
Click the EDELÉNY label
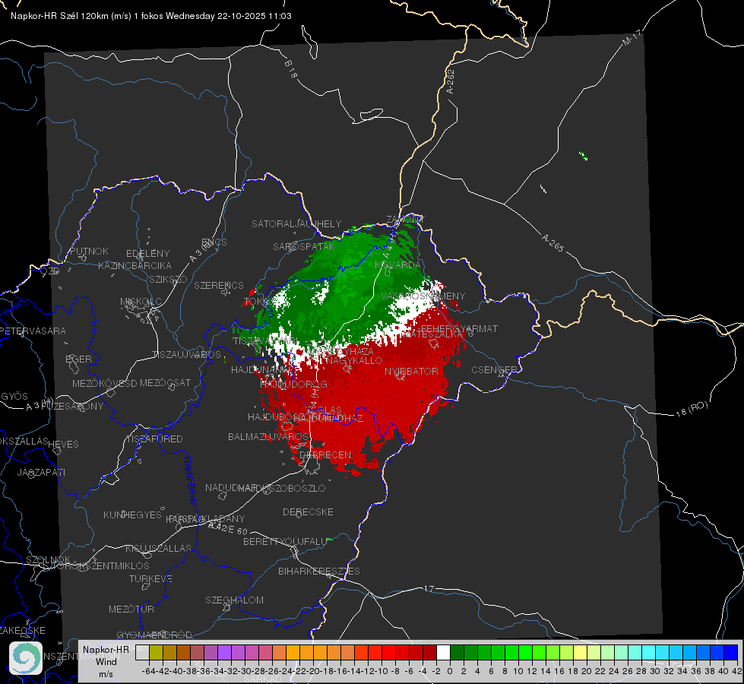(x=147, y=254)
